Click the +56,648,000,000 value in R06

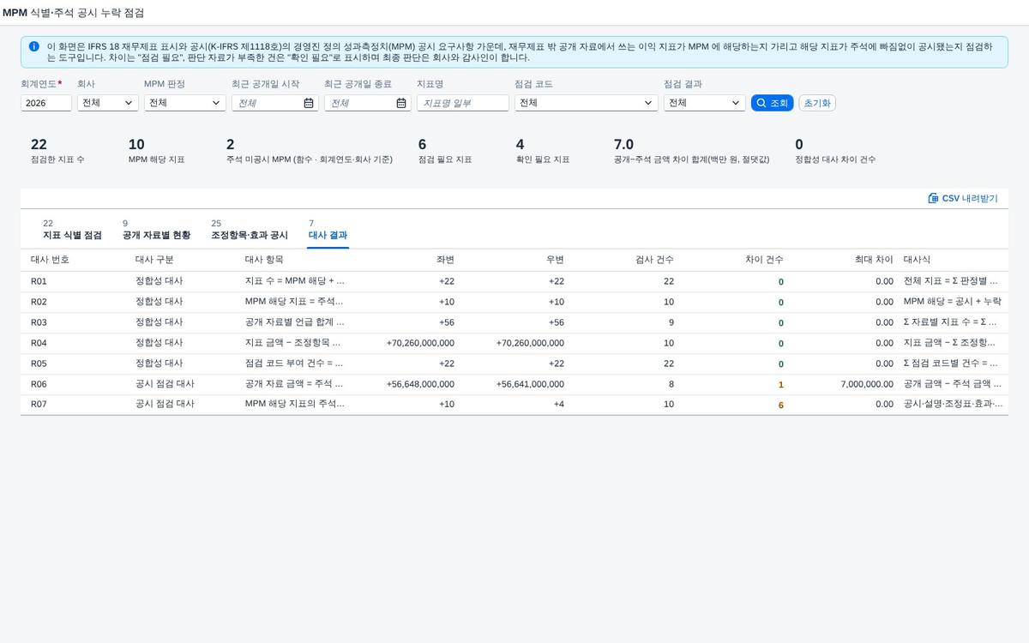(x=421, y=384)
